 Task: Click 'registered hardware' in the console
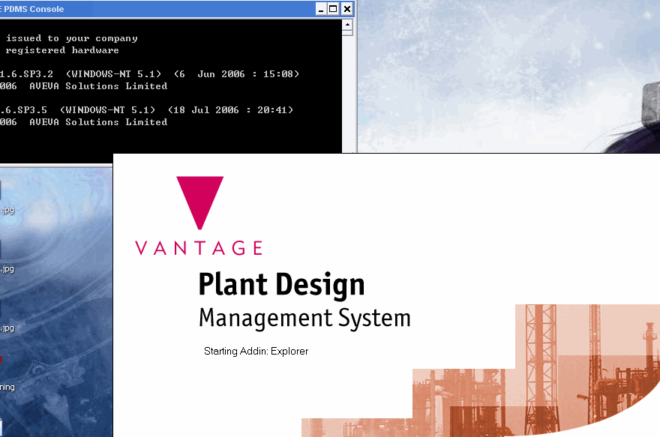click(61, 50)
